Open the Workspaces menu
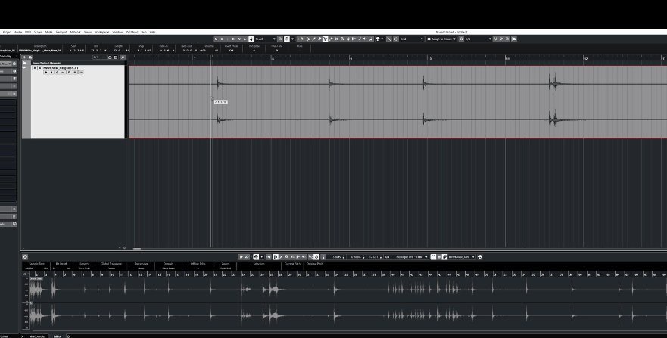 (102, 32)
